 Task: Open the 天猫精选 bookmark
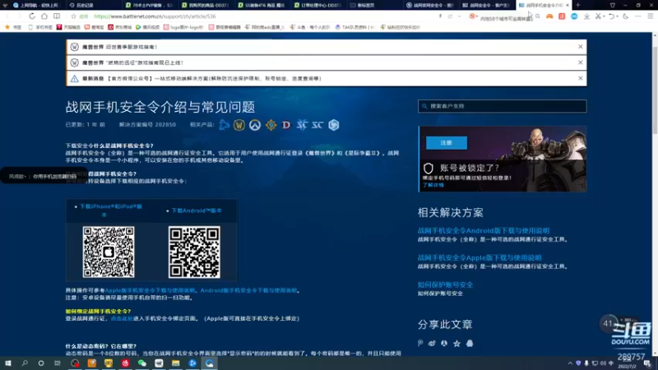(x=68, y=27)
